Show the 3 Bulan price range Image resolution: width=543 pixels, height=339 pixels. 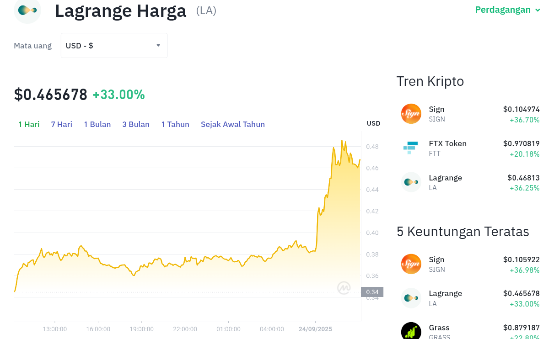(136, 124)
